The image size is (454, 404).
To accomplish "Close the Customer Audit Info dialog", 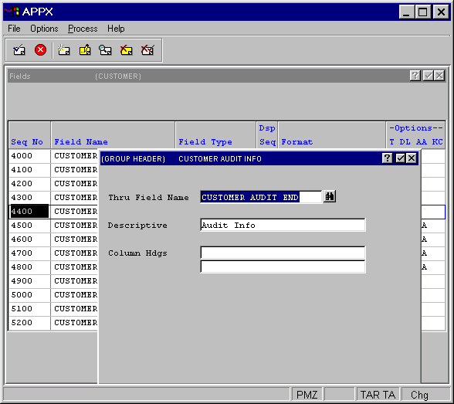I will click(x=412, y=158).
